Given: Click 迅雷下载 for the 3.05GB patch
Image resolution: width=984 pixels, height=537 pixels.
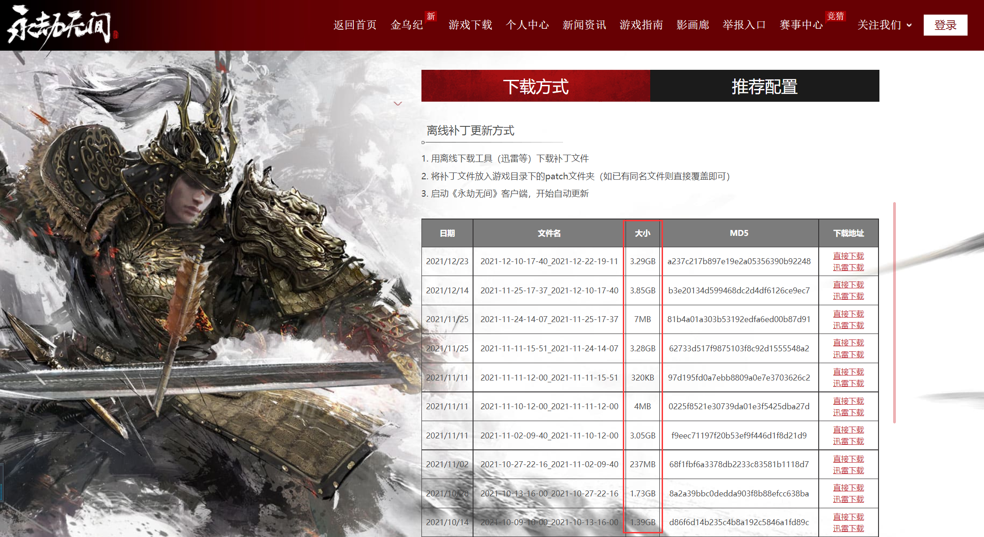Looking at the screenshot, I should (x=848, y=441).
